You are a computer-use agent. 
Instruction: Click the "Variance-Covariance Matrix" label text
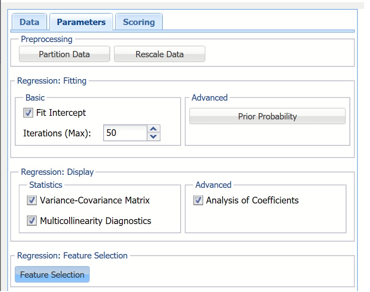[x=95, y=200]
